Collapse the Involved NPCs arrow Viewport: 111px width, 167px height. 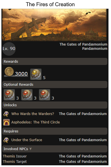[31, 149]
